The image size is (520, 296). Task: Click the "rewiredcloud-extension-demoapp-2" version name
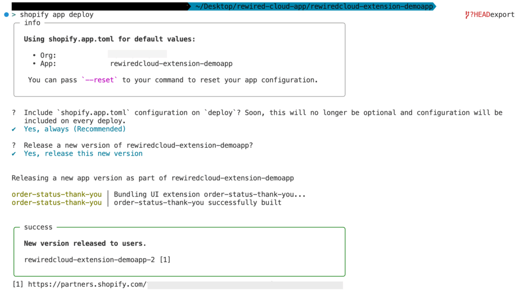89,260
